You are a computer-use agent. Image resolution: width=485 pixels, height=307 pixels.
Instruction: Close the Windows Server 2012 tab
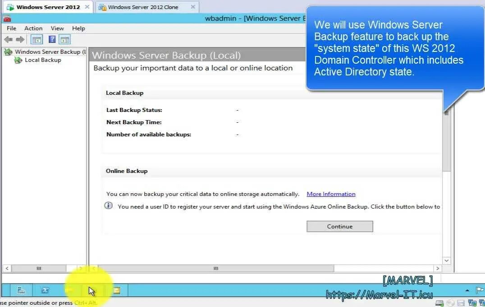tap(87, 7)
